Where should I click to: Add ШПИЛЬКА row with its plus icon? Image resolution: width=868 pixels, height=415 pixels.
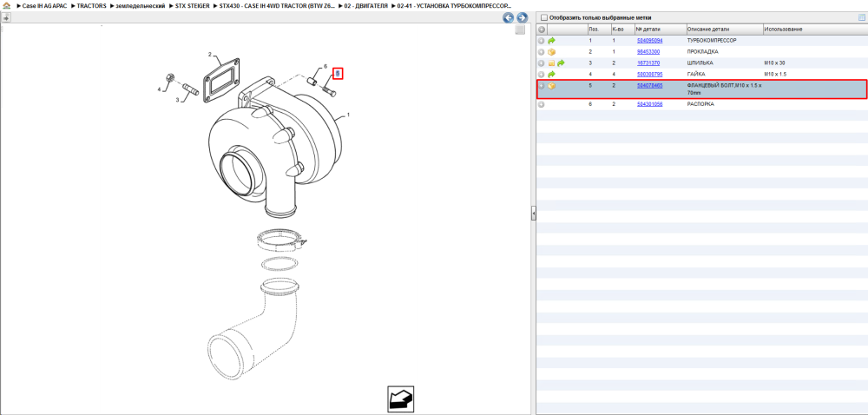[542, 63]
